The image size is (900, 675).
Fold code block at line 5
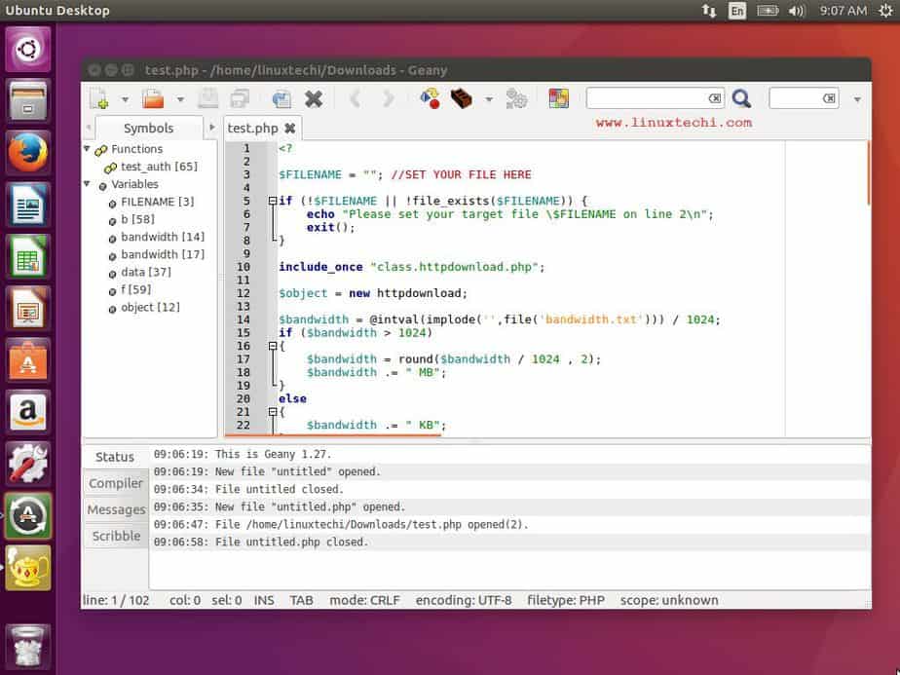(273, 201)
